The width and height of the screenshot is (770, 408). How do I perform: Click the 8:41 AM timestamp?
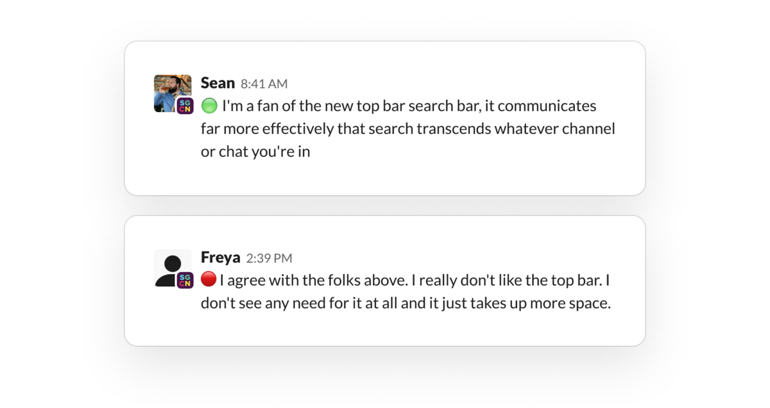click(x=264, y=84)
